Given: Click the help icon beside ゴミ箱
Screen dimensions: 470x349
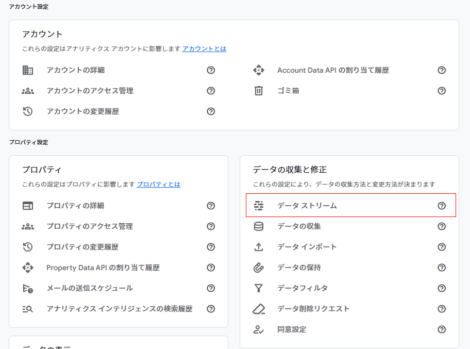Looking at the screenshot, I should [442, 91].
